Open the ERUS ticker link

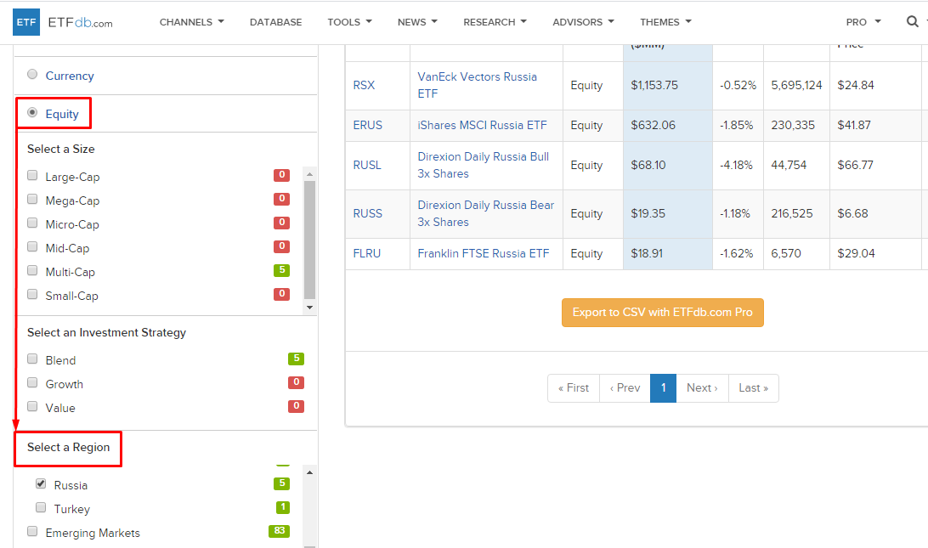[367, 126]
